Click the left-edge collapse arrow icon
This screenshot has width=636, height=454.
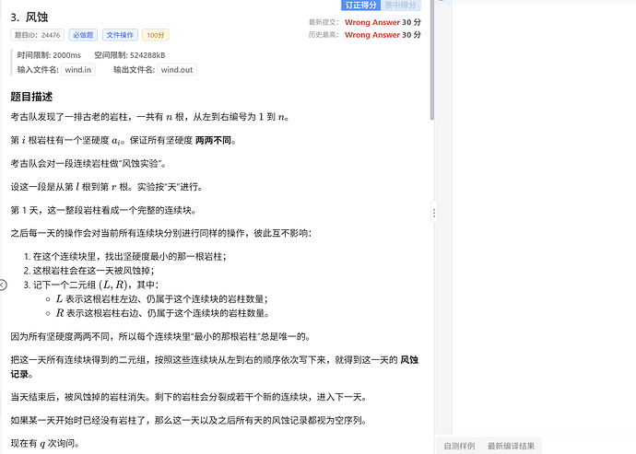point(3,285)
